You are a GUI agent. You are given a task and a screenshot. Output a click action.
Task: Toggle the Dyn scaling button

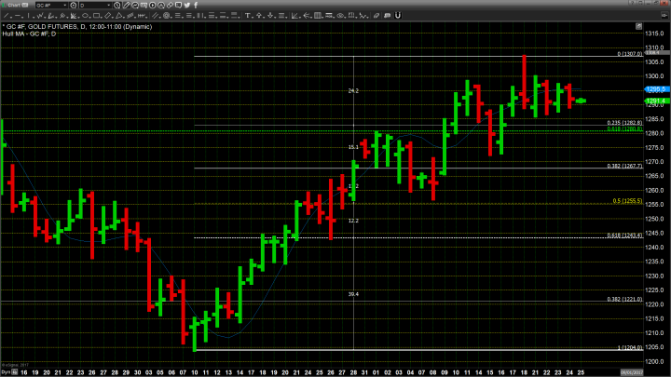(x=5, y=371)
